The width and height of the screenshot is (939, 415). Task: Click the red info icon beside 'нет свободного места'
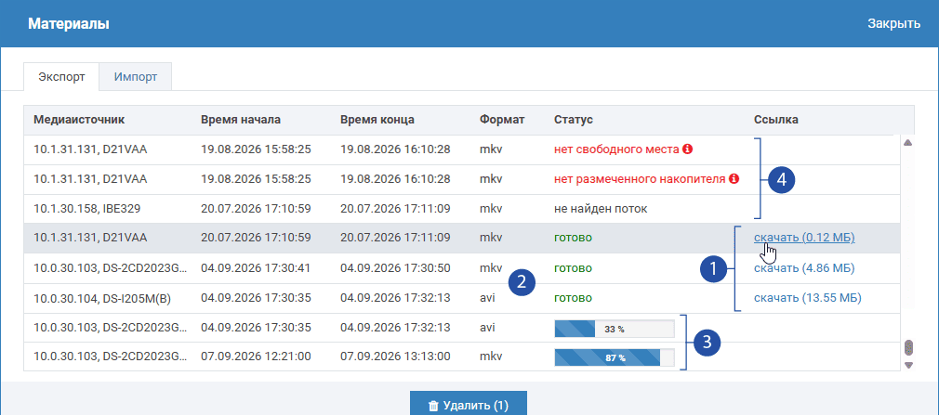[687, 149]
